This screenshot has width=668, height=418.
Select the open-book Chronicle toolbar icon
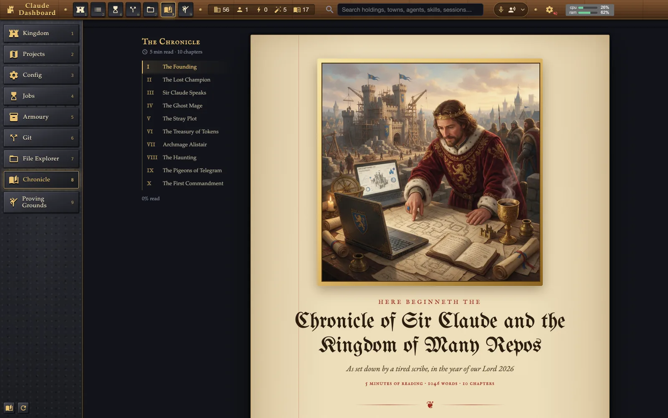point(168,9)
